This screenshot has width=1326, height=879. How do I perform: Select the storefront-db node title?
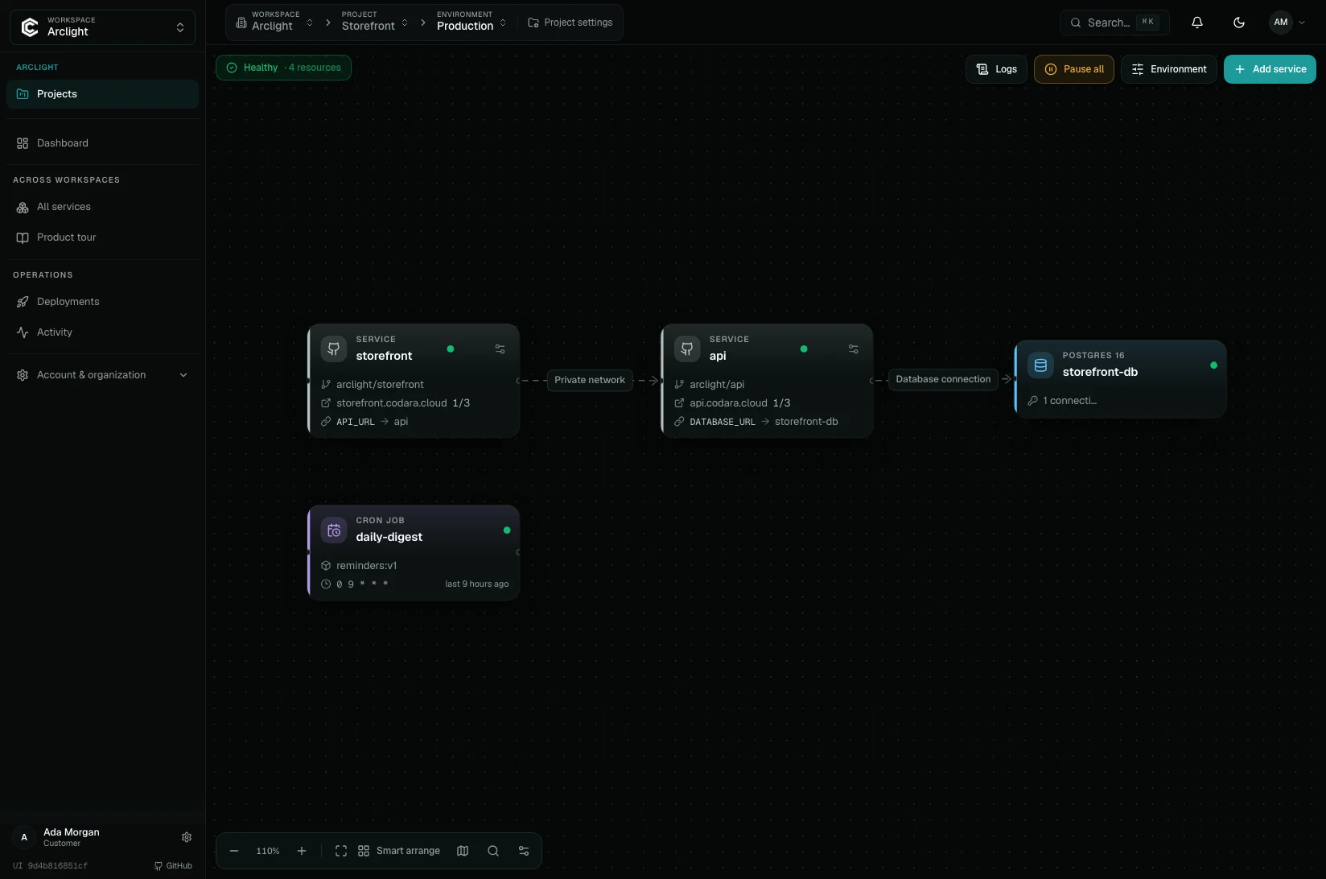[1100, 372]
